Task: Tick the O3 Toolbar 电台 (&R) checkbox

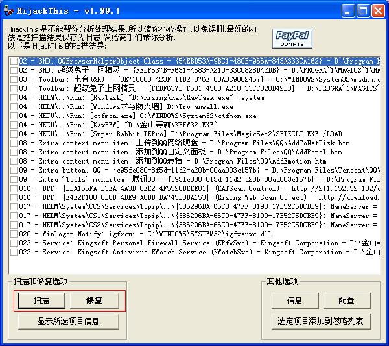Action: [x=14, y=79]
